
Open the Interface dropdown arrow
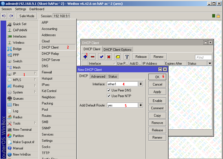coord(141,84)
